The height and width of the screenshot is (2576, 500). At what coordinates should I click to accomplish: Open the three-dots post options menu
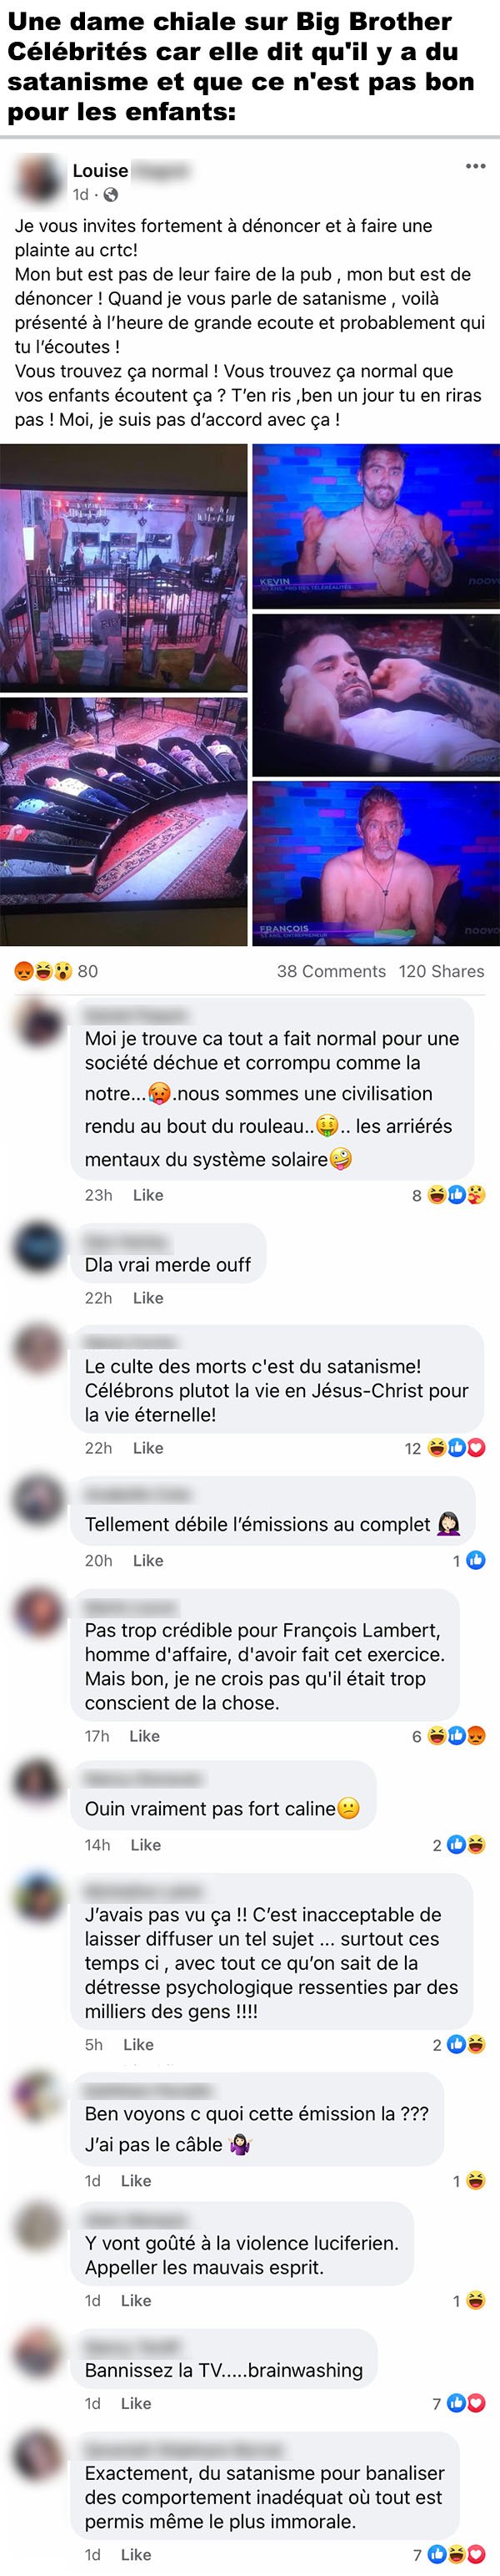[x=475, y=166]
